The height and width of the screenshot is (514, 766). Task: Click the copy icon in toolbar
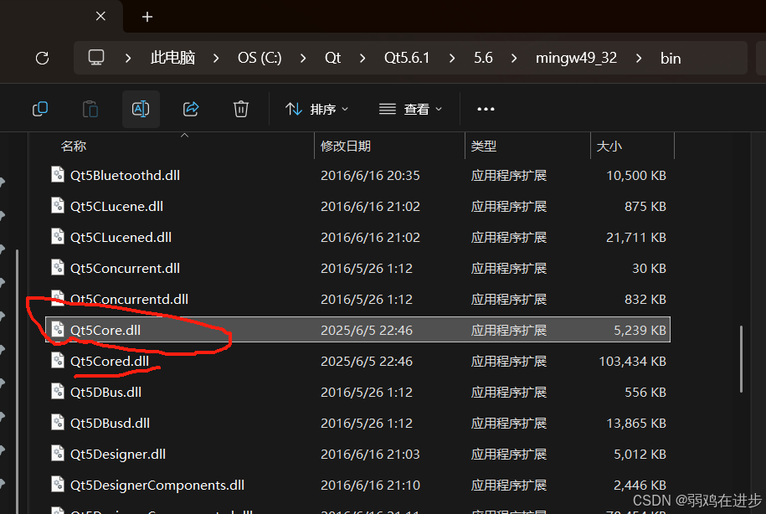point(40,109)
